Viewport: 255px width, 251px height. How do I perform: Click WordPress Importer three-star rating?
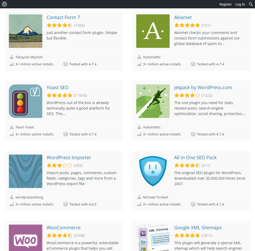coord(60,165)
